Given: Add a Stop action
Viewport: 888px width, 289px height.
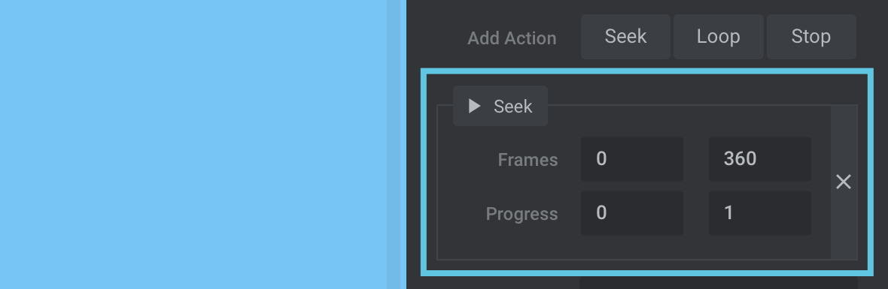Looking at the screenshot, I should click(811, 37).
